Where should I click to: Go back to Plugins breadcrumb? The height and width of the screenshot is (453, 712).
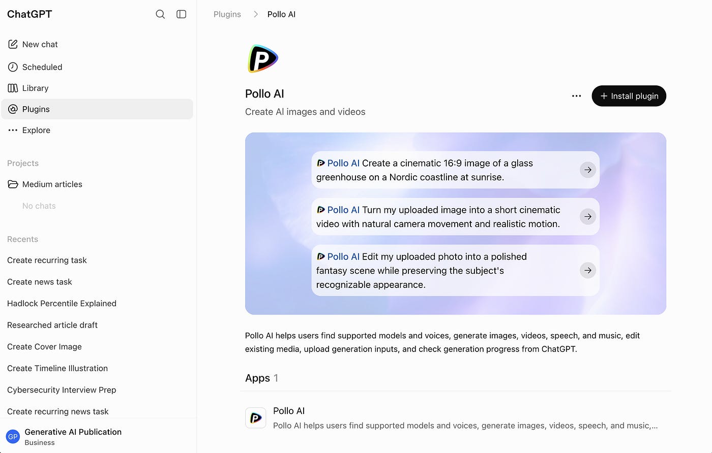227,14
